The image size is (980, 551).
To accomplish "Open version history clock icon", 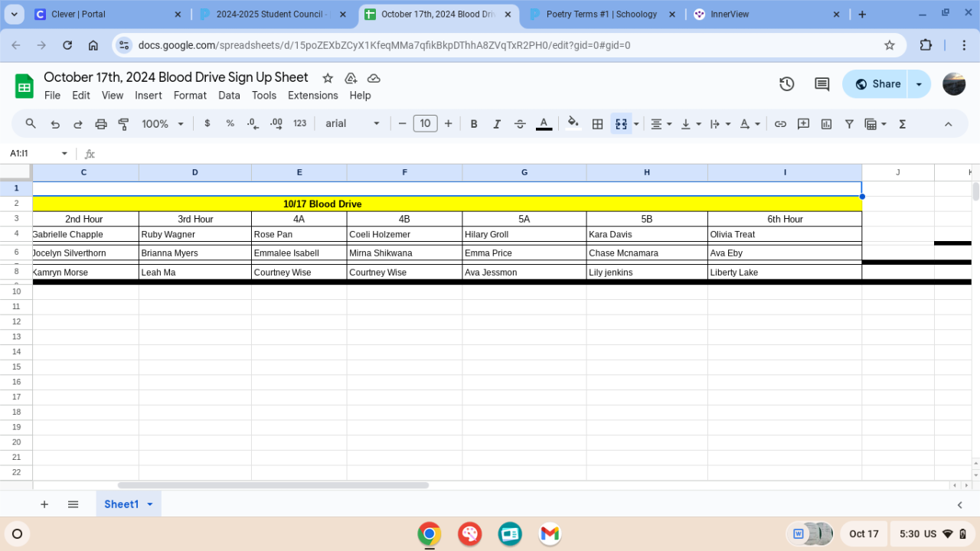I will (x=787, y=84).
